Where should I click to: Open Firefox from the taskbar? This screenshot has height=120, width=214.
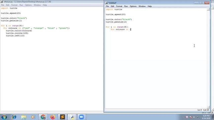click(x=53, y=117)
